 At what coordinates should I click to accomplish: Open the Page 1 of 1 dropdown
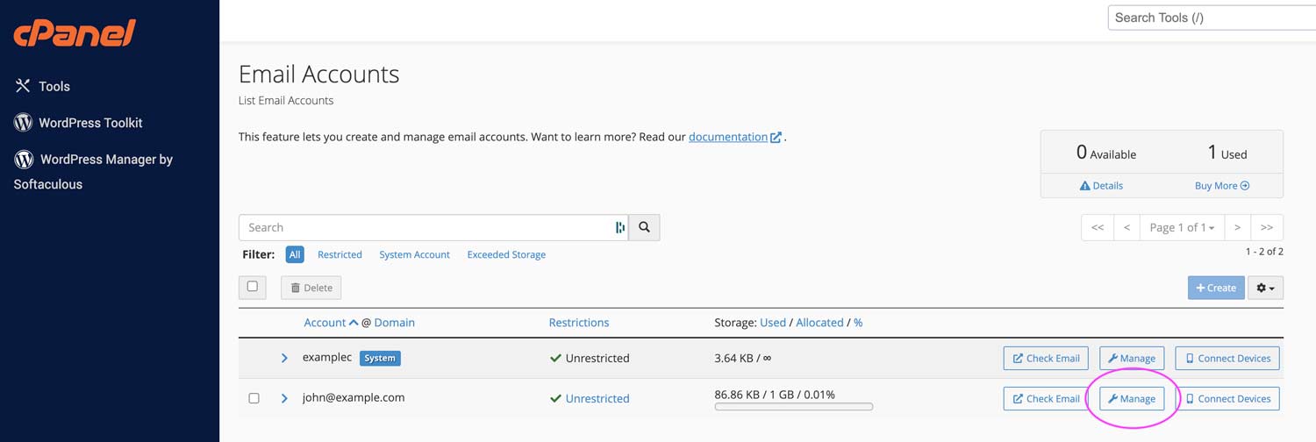pos(1181,227)
